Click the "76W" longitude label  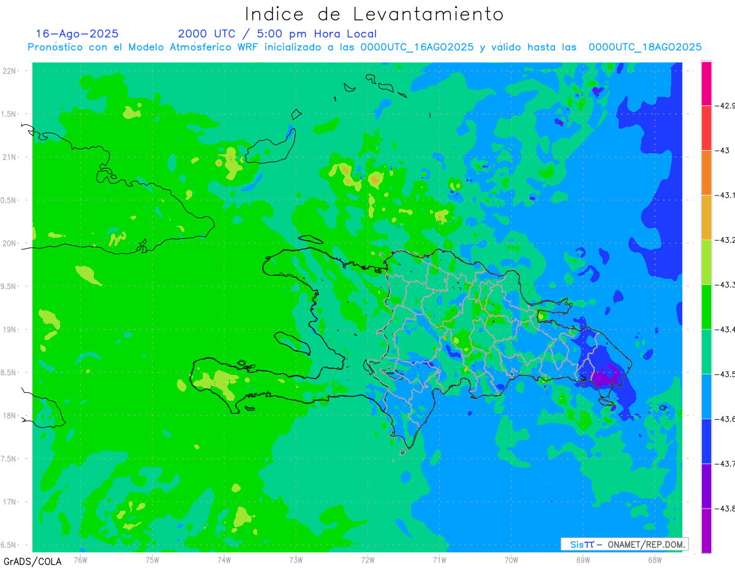point(80,559)
